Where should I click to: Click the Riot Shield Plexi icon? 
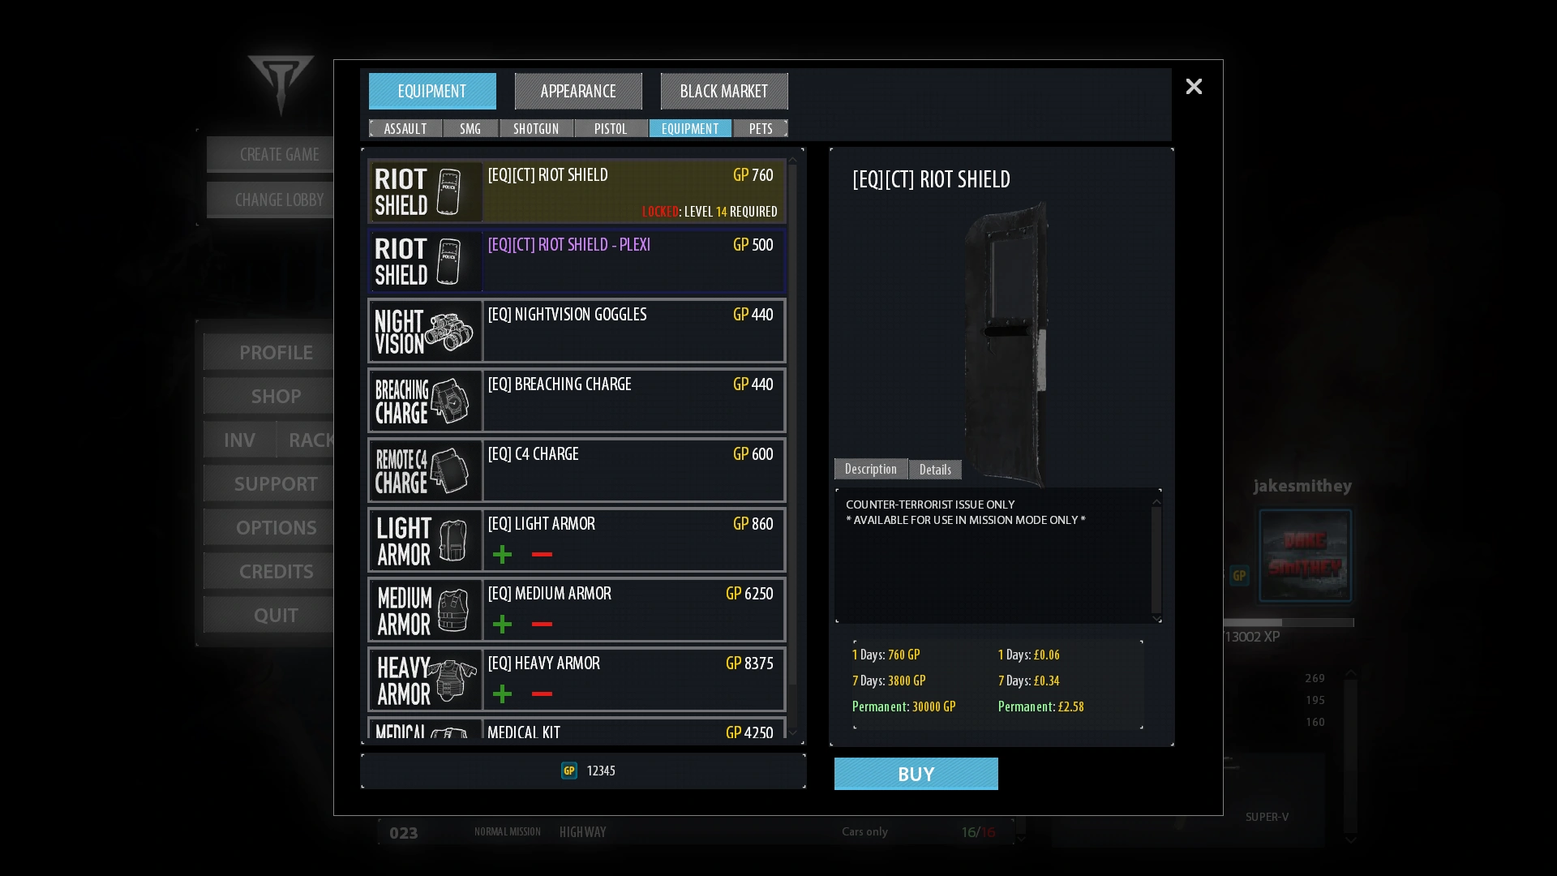pos(425,261)
